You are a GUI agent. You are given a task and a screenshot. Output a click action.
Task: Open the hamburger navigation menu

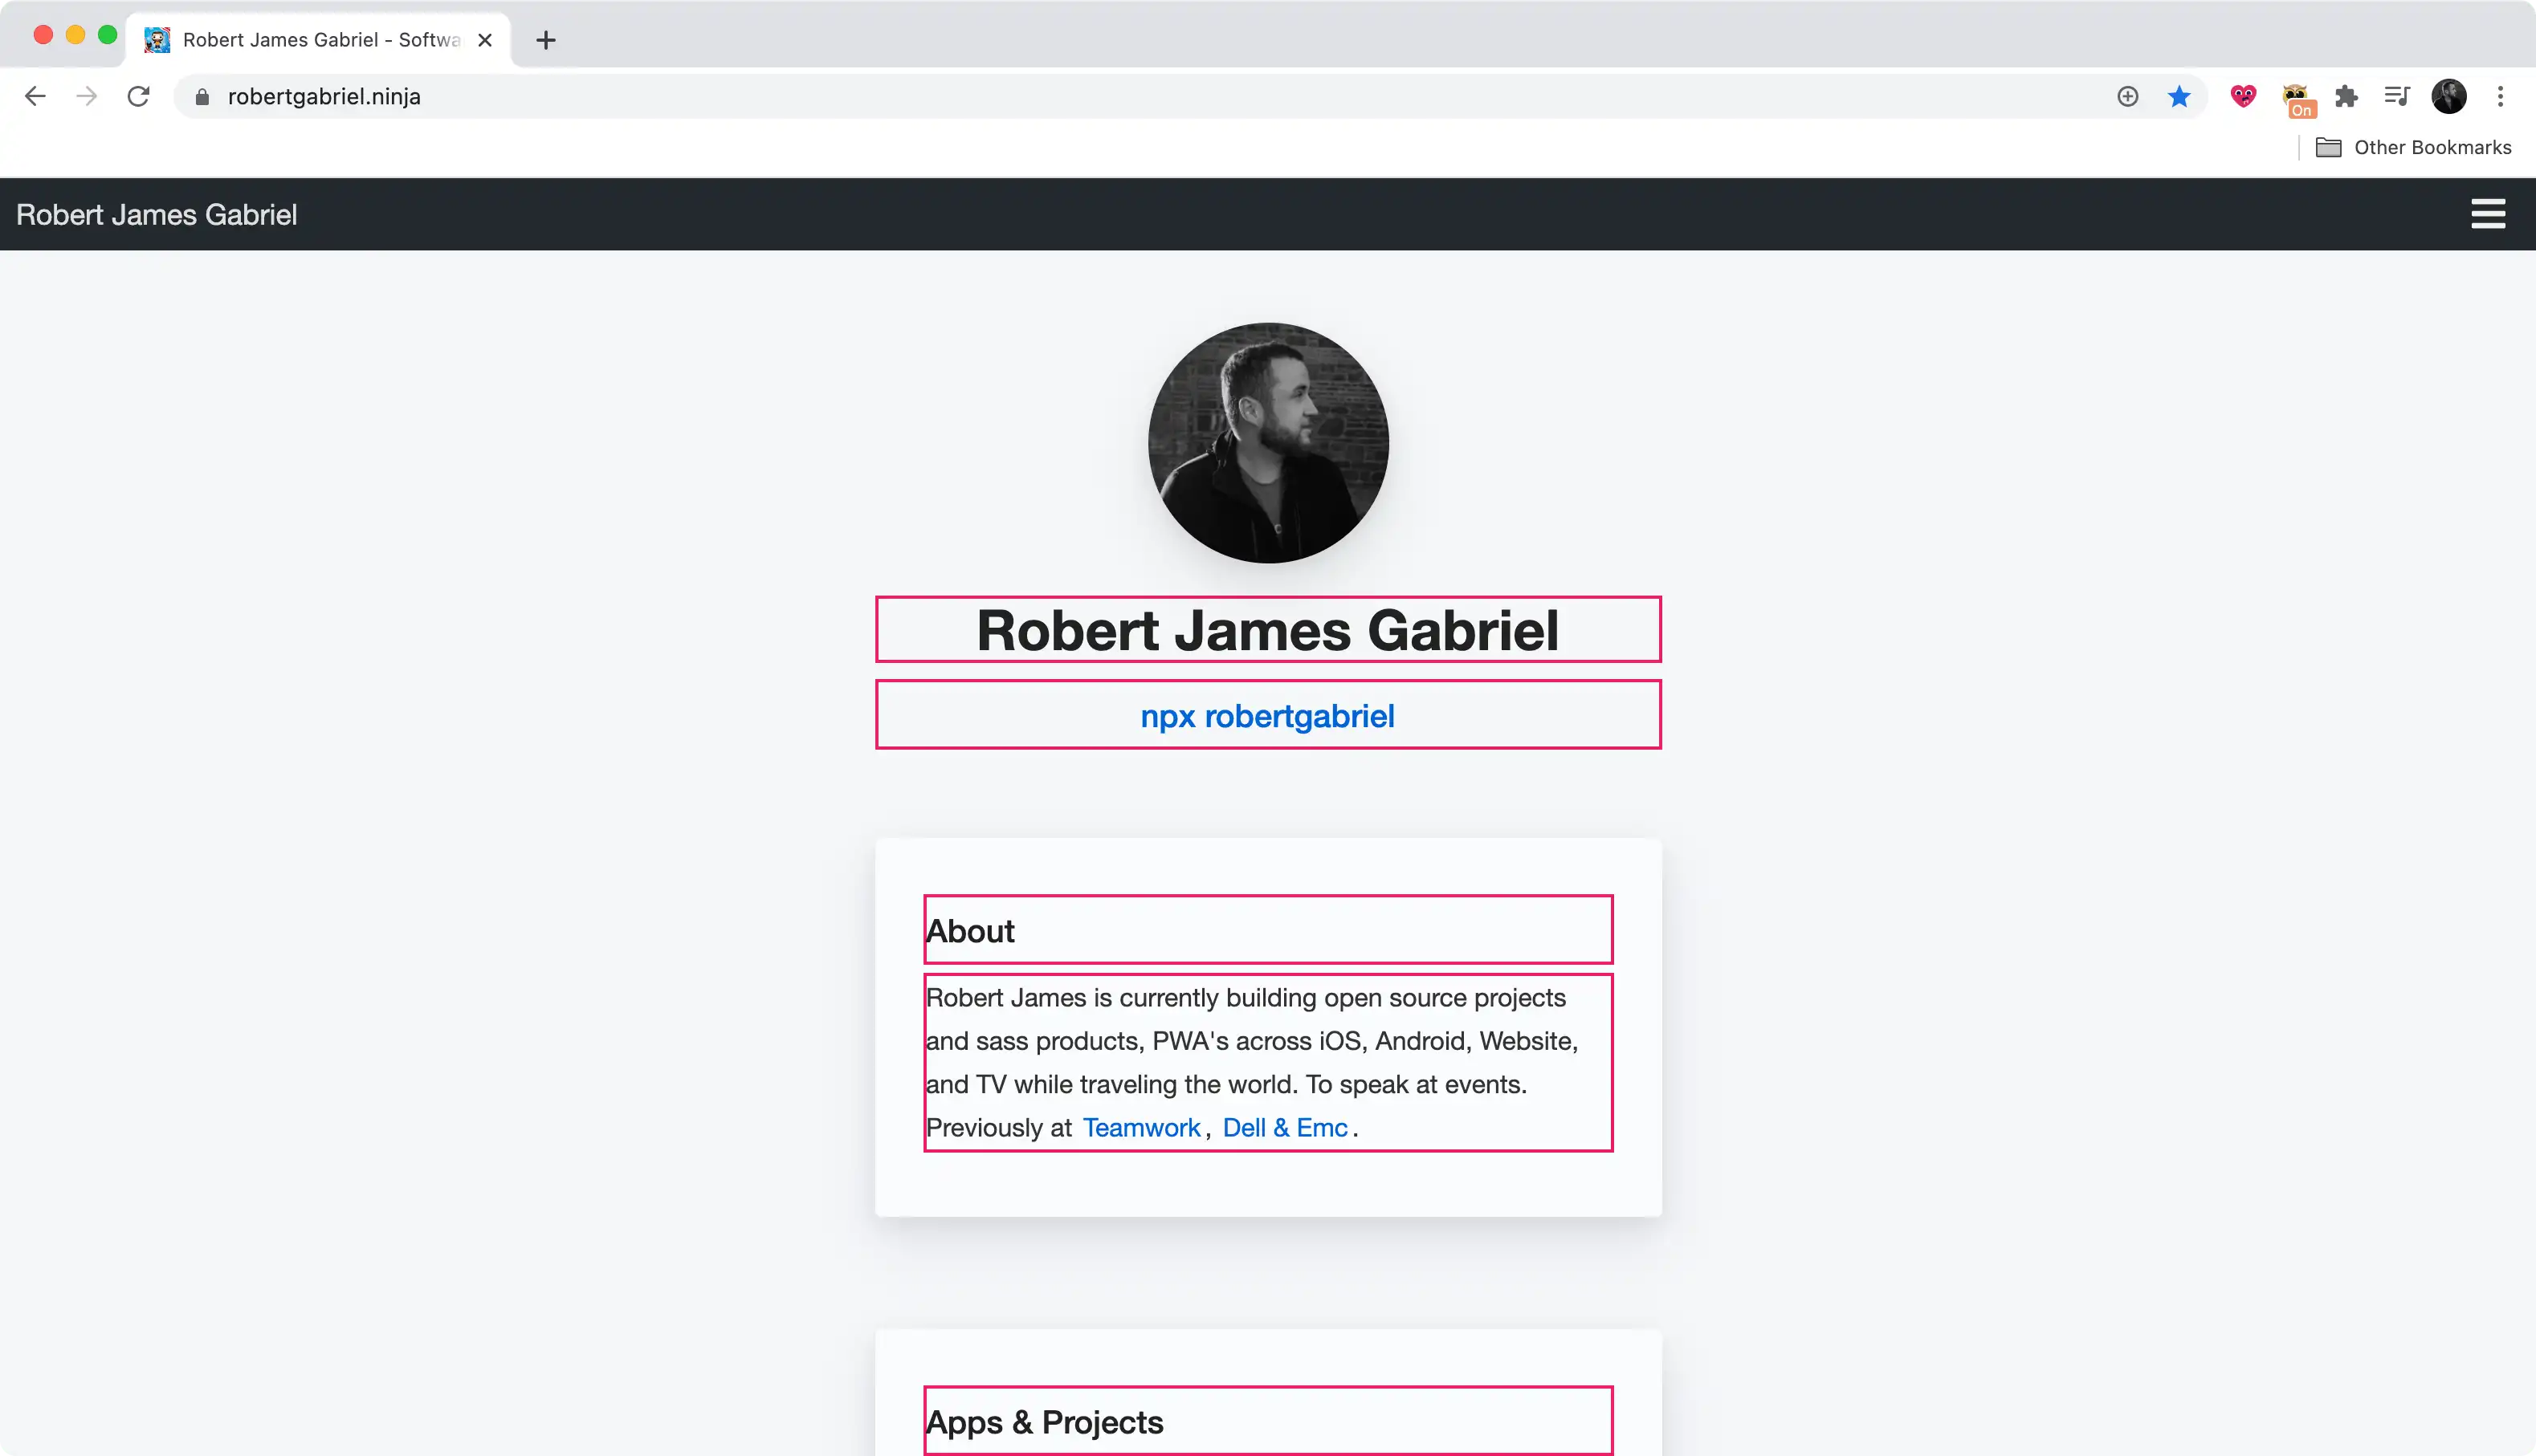pos(2488,214)
